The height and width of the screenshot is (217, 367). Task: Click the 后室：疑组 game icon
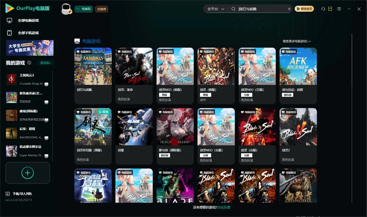click(x=11, y=133)
